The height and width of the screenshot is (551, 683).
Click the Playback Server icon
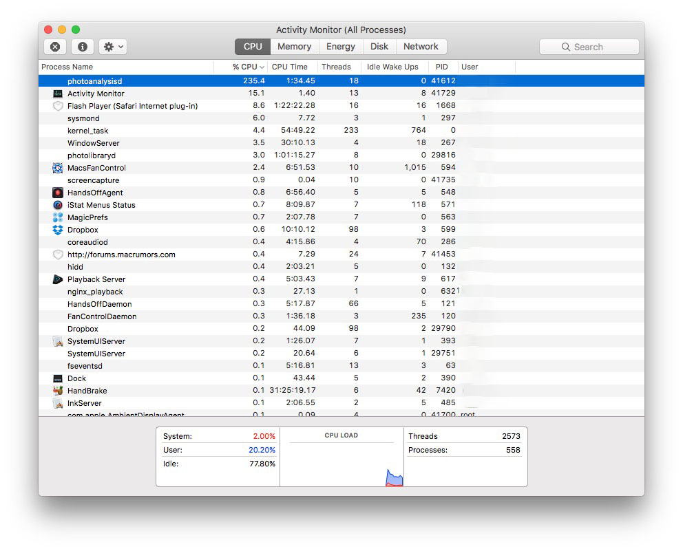click(58, 279)
